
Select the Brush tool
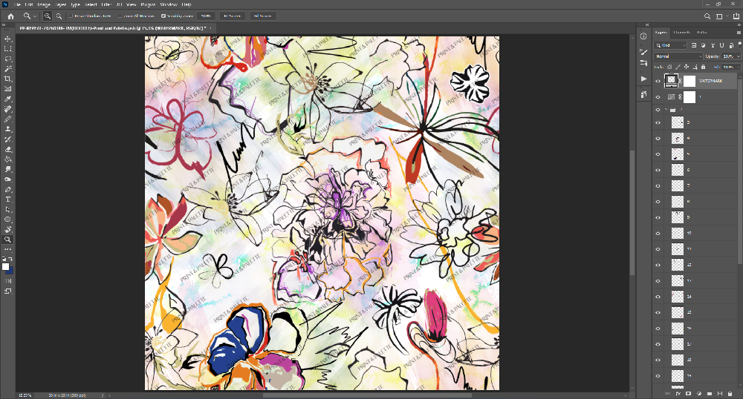(x=7, y=119)
